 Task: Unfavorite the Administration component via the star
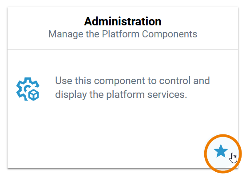pyautogui.click(x=221, y=151)
